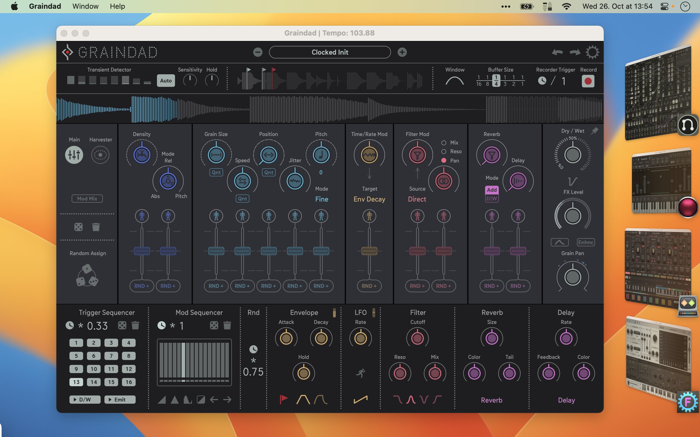Click the Random Assign dice icon
The image size is (700, 437).
[x=87, y=275]
